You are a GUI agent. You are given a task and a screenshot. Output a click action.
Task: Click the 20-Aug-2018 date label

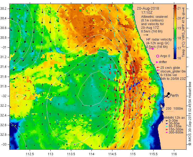[x=148, y=8]
